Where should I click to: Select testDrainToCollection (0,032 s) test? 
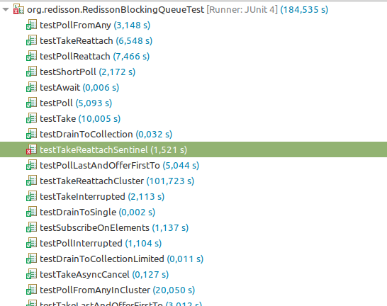106,134
